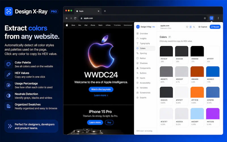
Task: Open a new tab with the plus icon
Action: pyautogui.click(x=105, y=11)
